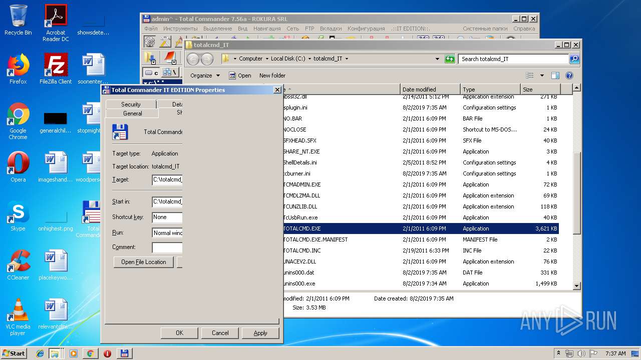Click the Total Commander floppy icon in the taskbar
Viewport: 641px width, 360px height.
(x=124, y=353)
